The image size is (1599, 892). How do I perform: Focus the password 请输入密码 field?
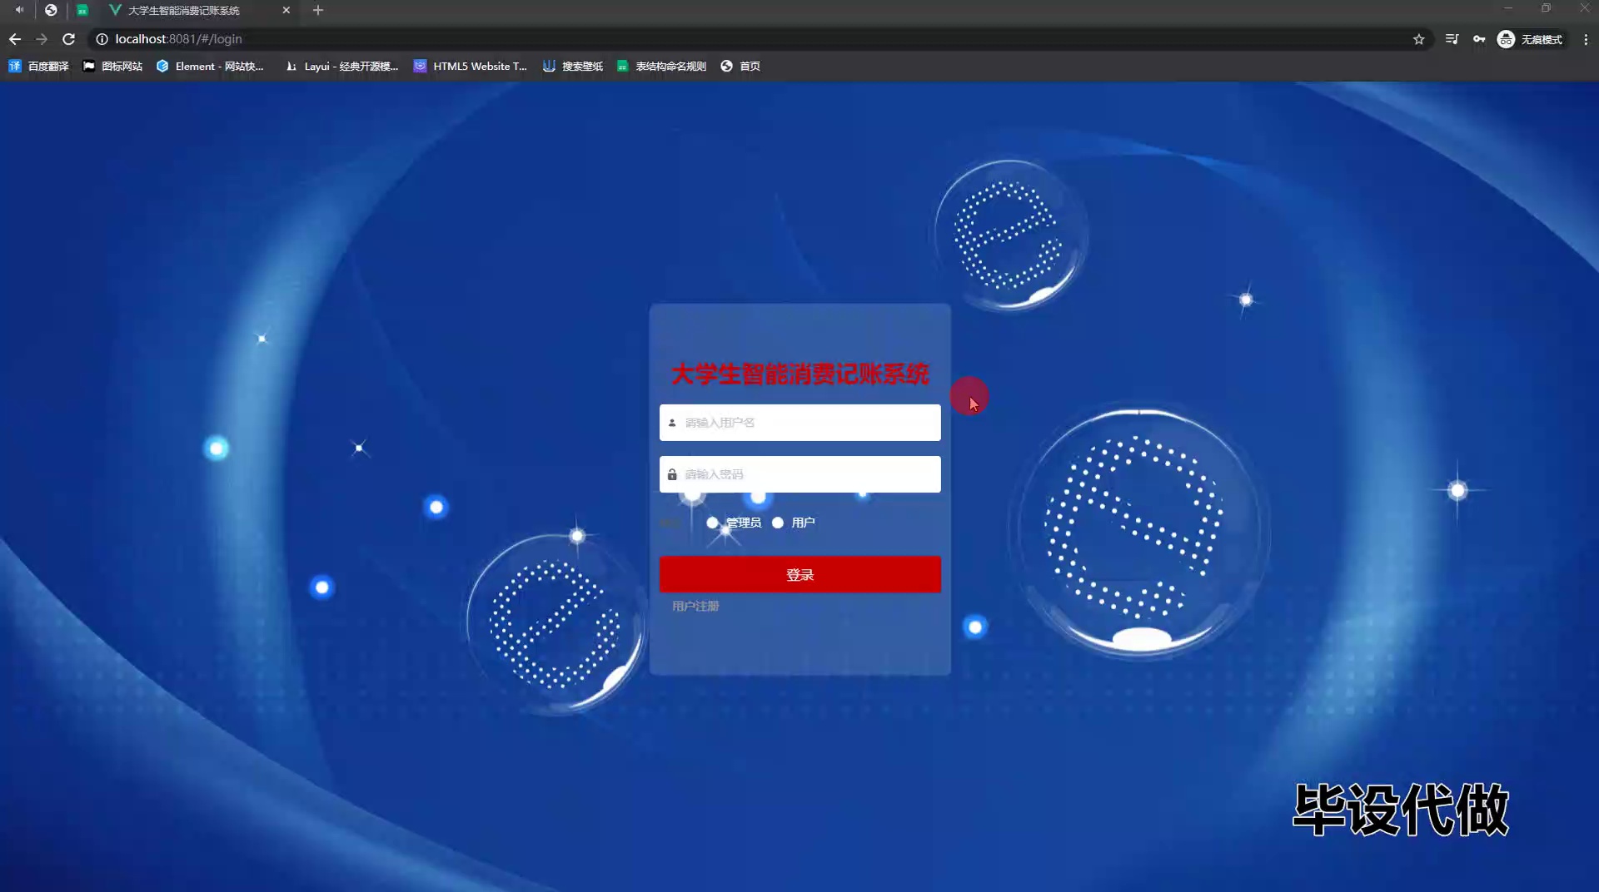point(799,474)
